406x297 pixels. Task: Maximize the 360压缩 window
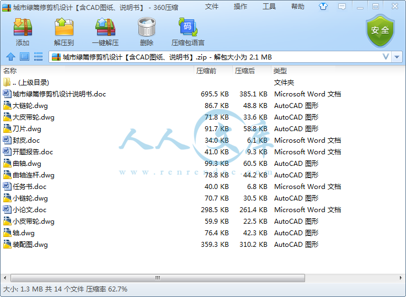[x=376, y=7]
